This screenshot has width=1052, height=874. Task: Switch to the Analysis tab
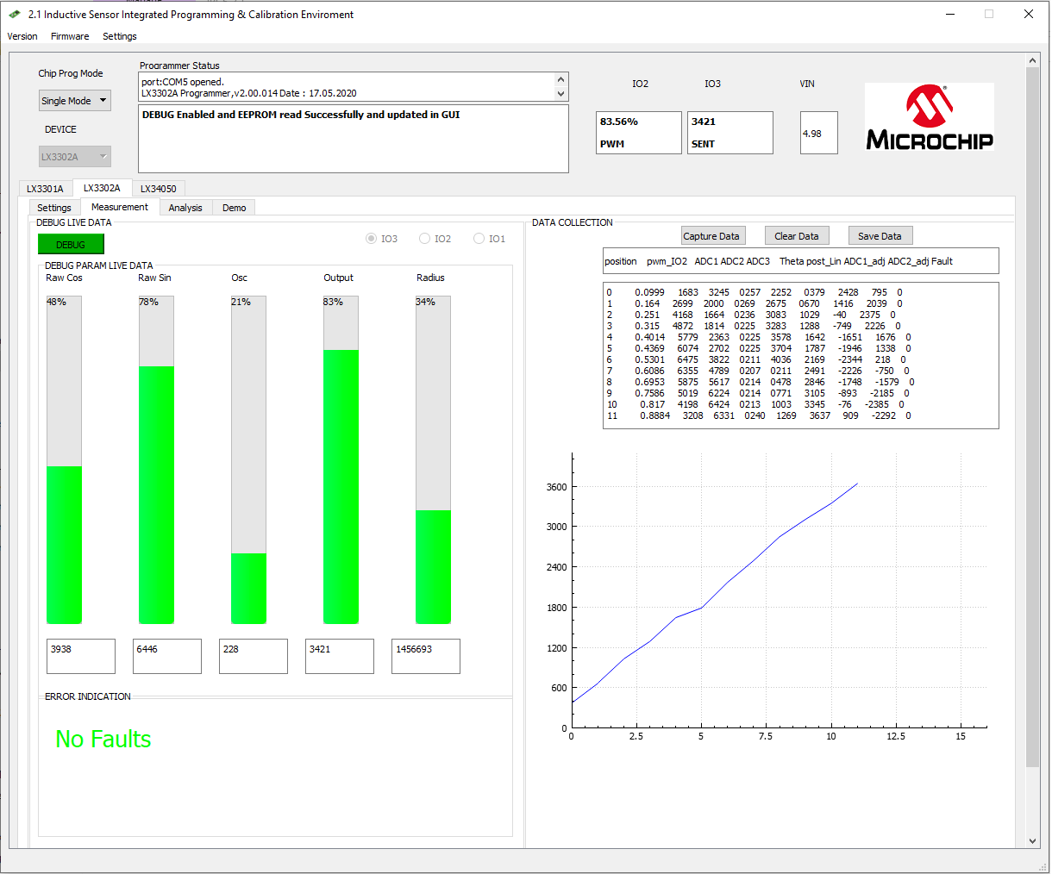click(185, 208)
